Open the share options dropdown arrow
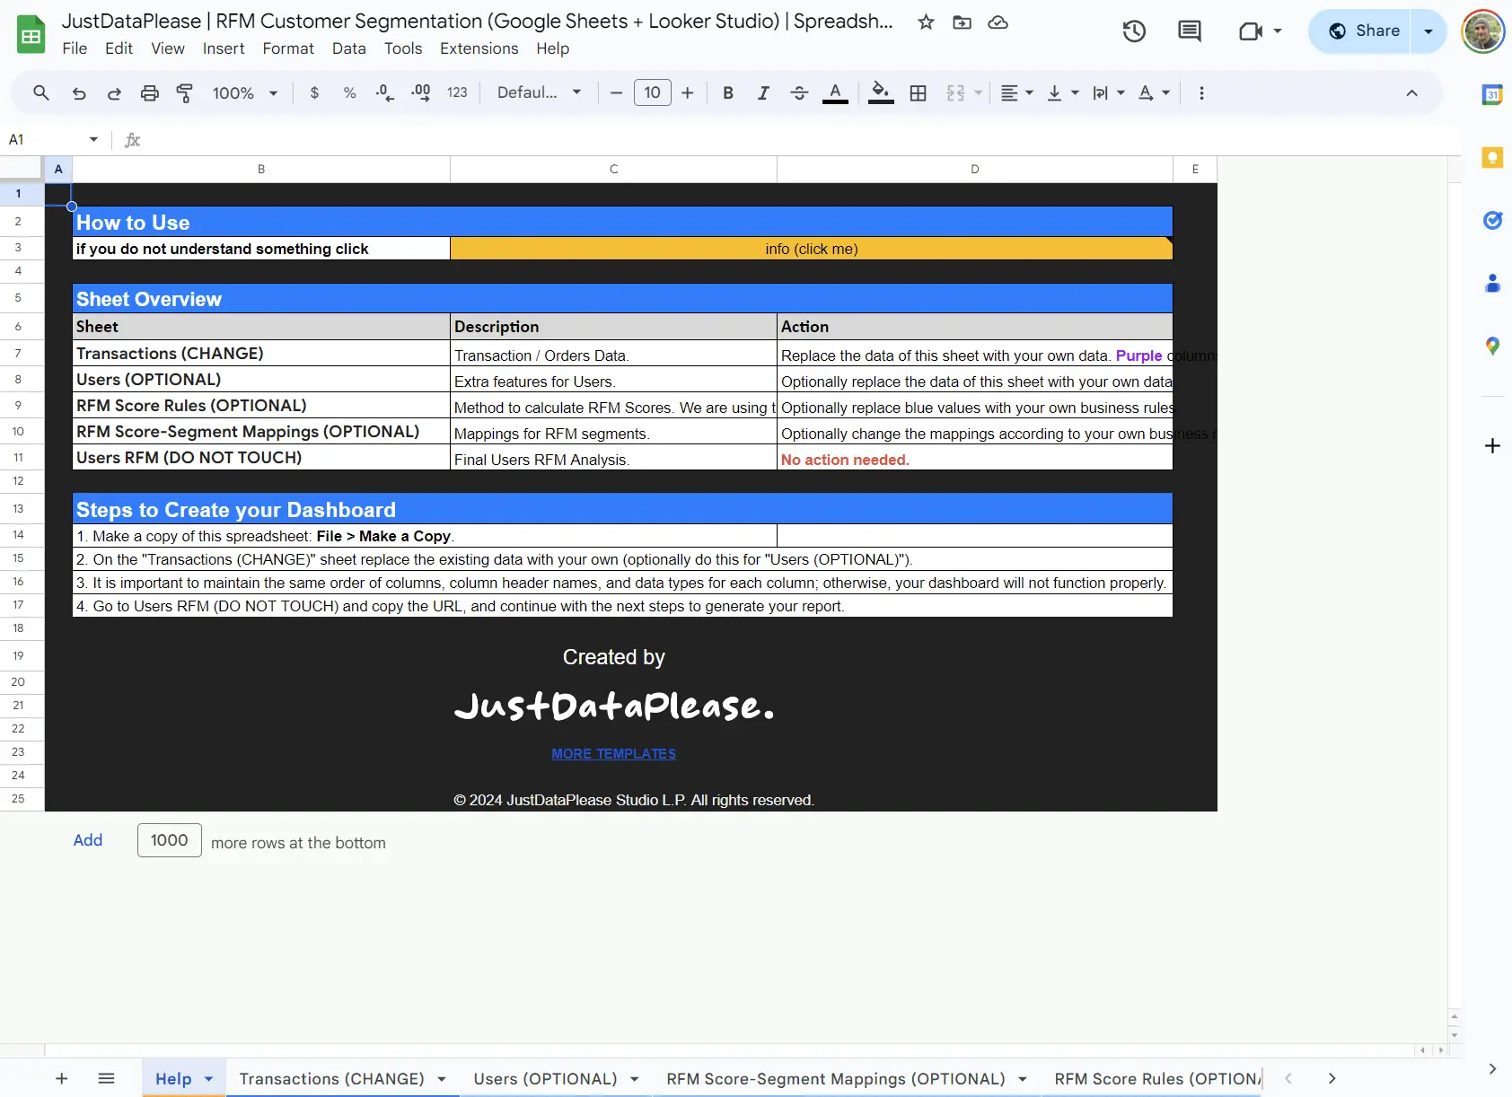Viewport: 1512px width, 1097px height. click(x=1428, y=31)
